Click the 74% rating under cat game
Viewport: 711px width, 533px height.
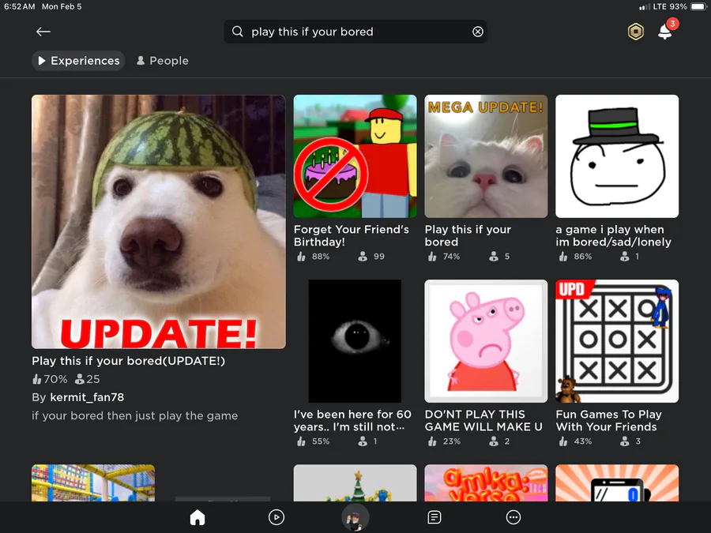pos(444,257)
